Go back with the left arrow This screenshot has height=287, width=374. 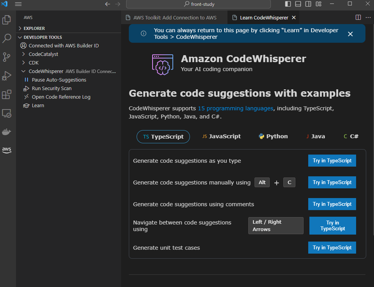tap(107, 4)
